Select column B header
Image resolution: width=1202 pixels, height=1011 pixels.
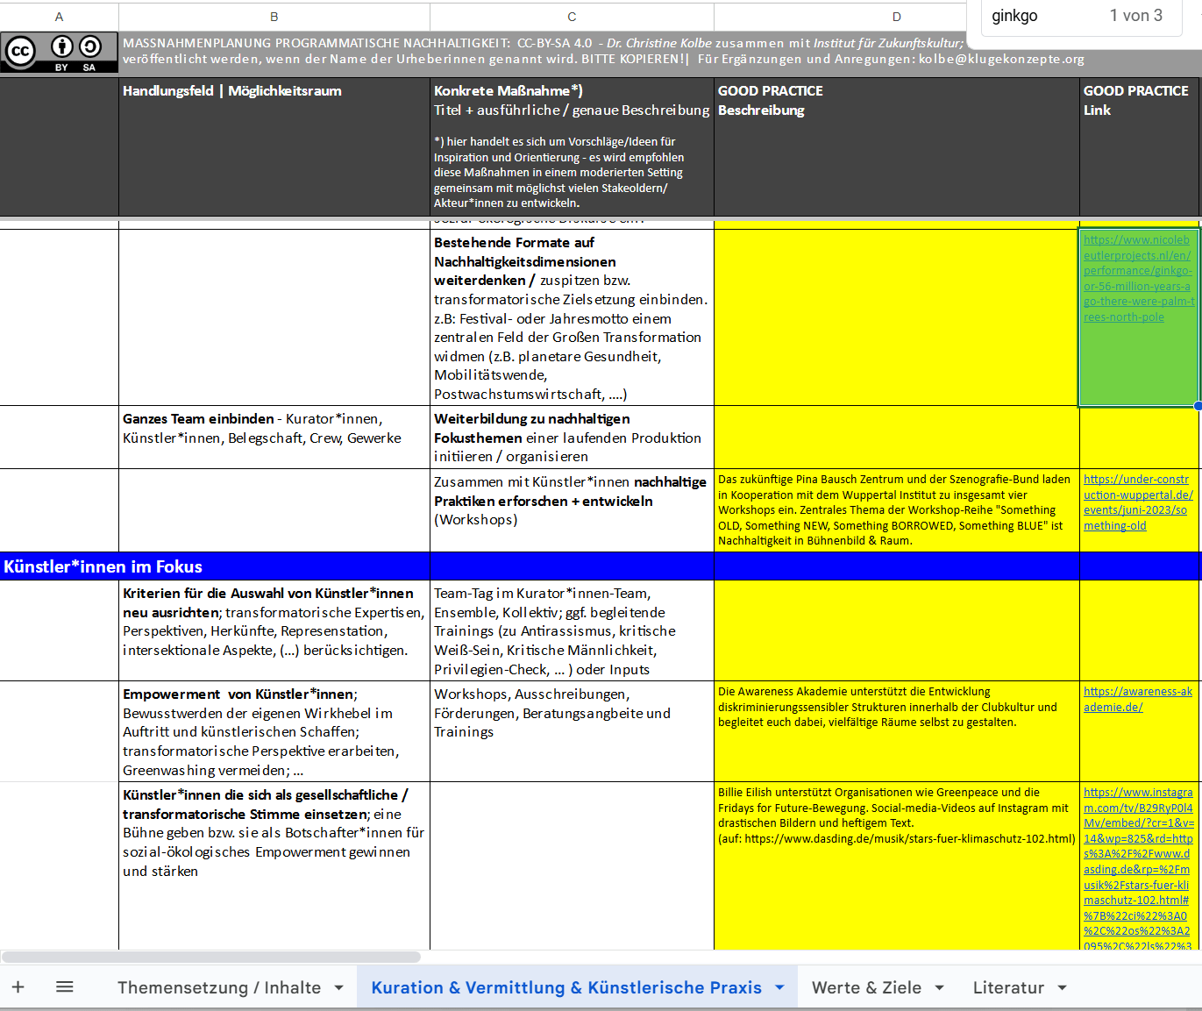[274, 17]
